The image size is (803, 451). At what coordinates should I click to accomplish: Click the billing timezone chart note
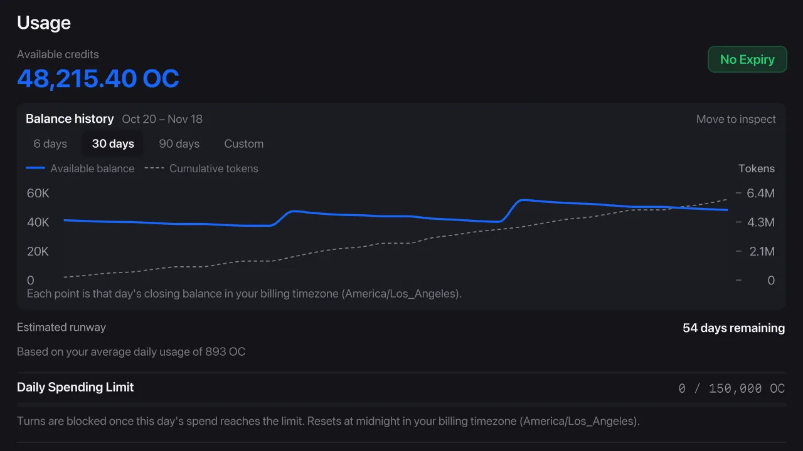[x=245, y=293]
